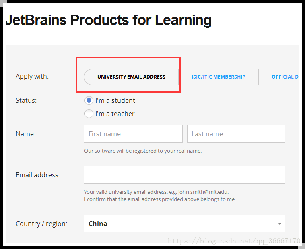Click the "Email address:" field label
The width and height of the screenshot is (305, 249).
pyautogui.click(x=38, y=175)
